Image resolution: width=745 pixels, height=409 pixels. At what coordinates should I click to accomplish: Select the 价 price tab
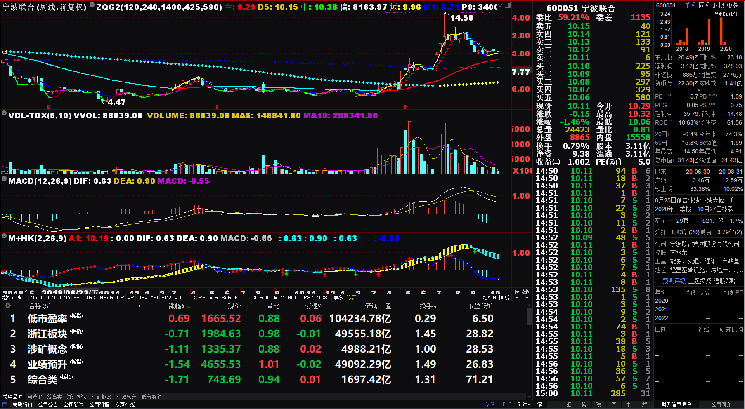point(554,404)
